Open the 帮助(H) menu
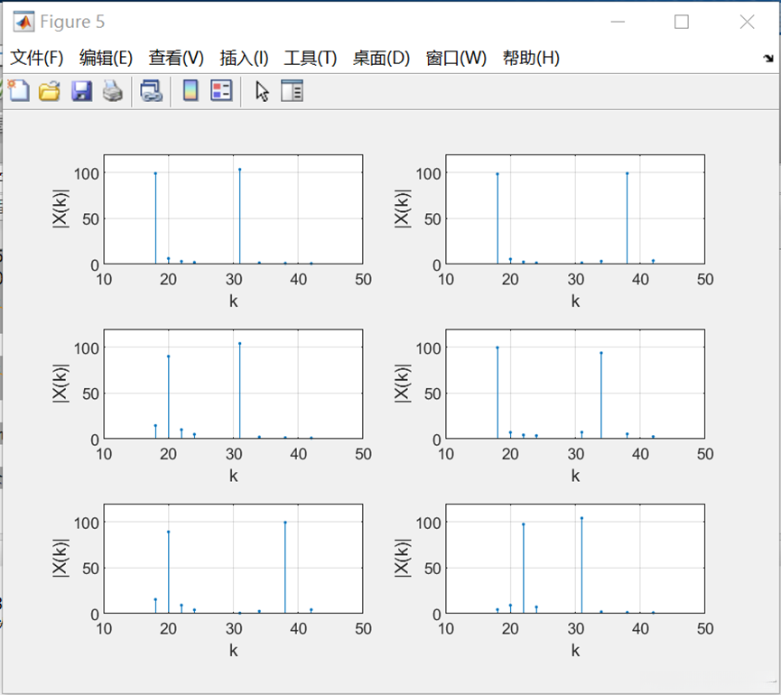 point(531,58)
